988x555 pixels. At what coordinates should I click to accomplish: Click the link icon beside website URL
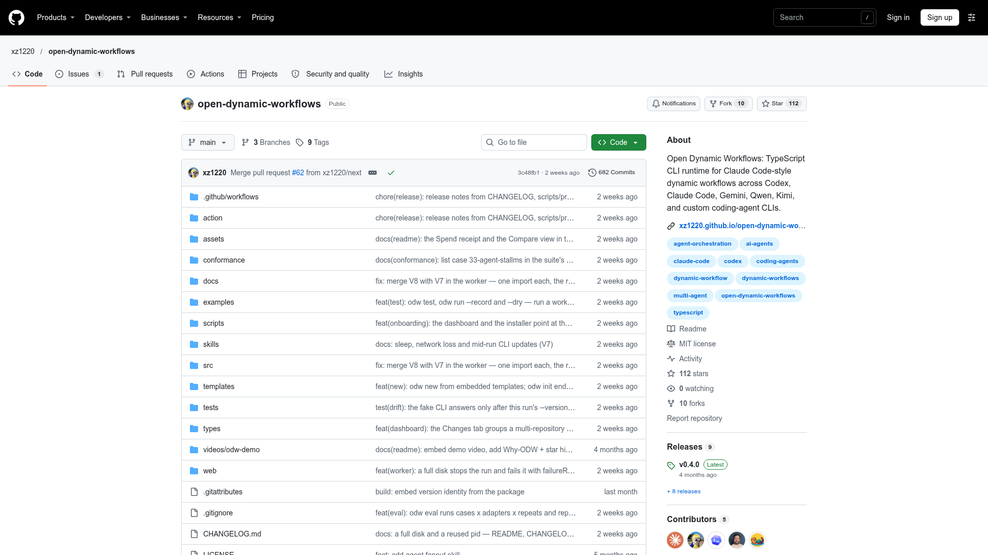click(671, 226)
